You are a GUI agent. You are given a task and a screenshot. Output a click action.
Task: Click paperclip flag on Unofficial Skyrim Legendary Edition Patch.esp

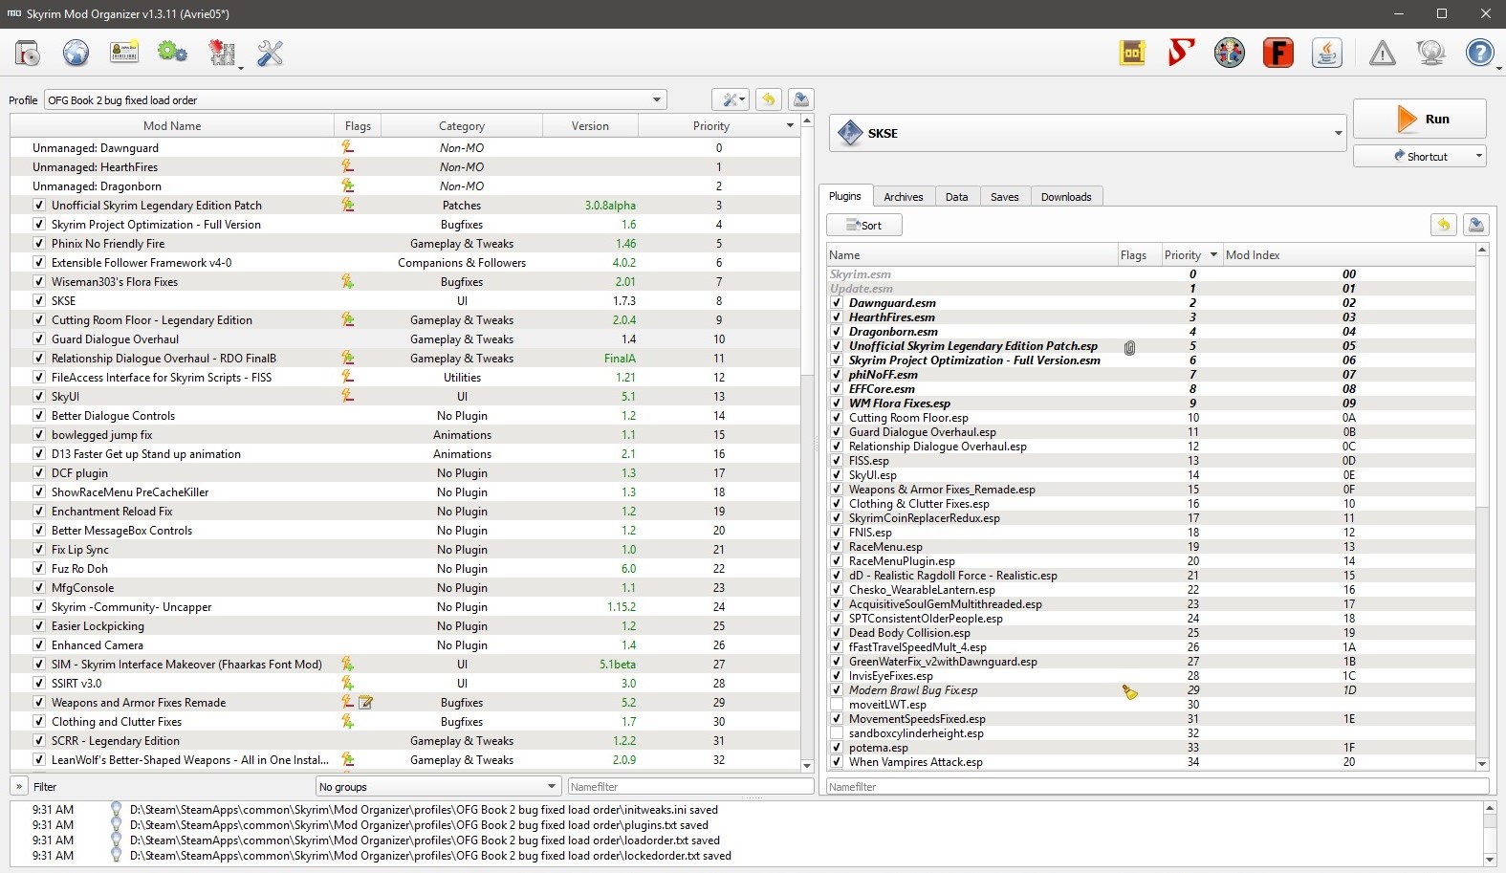(x=1129, y=347)
